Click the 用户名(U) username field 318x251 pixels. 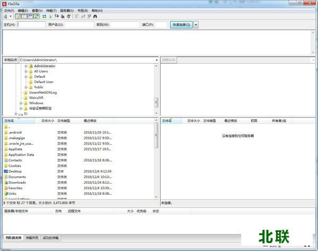[x=79, y=25]
